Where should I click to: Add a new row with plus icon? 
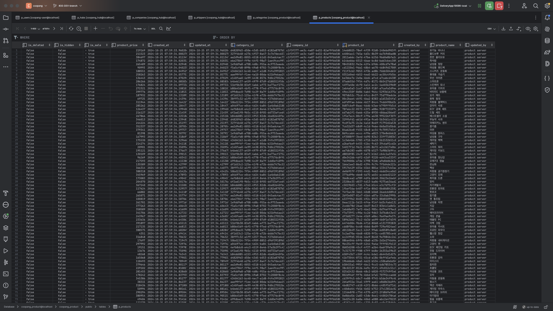coord(95,29)
